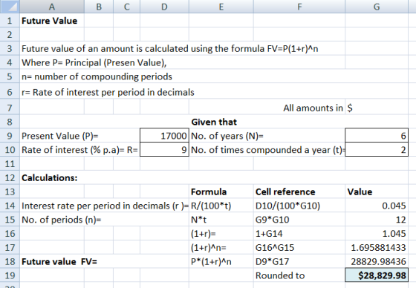Viewport: 416px width, 288px height.
Task: Select highlighted result cell $28,829.98
Action: (x=377, y=275)
